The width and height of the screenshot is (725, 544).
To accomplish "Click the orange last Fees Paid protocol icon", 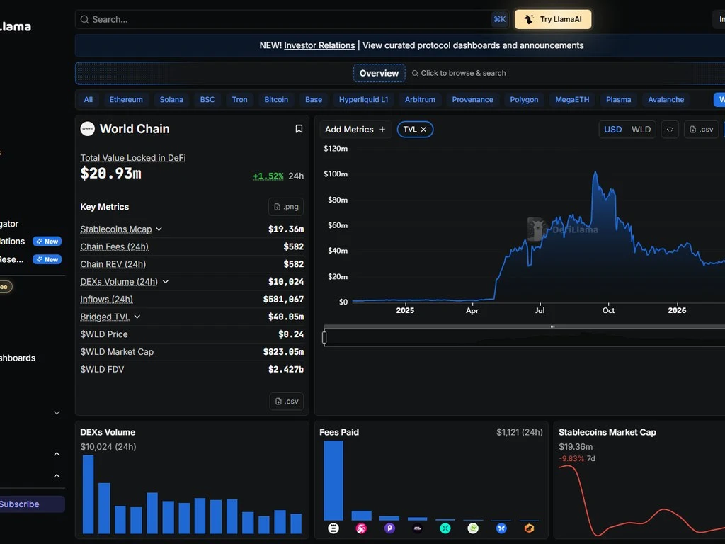I will pyautogui.click(x=530, y=528).
